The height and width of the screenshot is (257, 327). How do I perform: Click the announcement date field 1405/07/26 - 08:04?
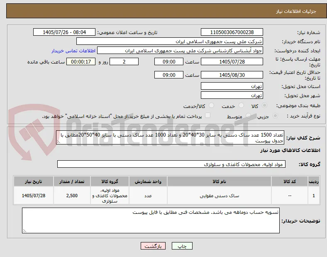pos(64,32)
